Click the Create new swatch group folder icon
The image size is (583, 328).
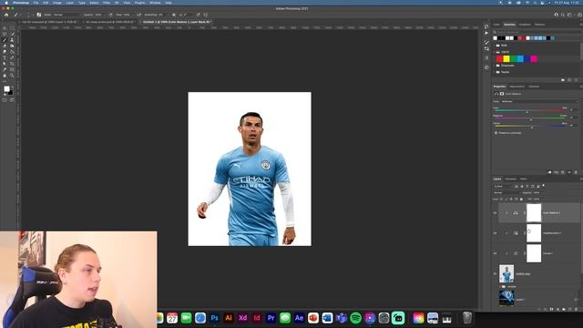coord(563,80)
